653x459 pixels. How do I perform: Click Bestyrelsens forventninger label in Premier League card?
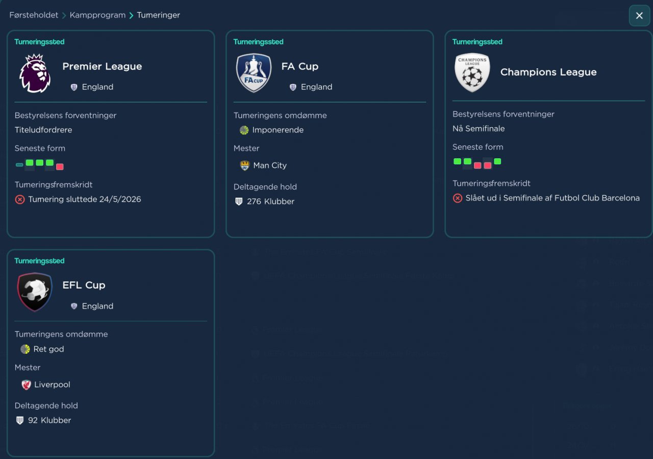(x=65, y=116)
